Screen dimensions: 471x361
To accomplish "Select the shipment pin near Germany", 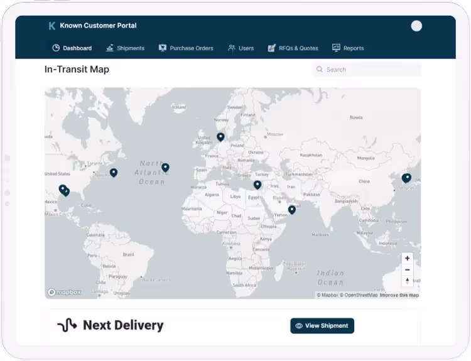I will (x=220, y=137).
